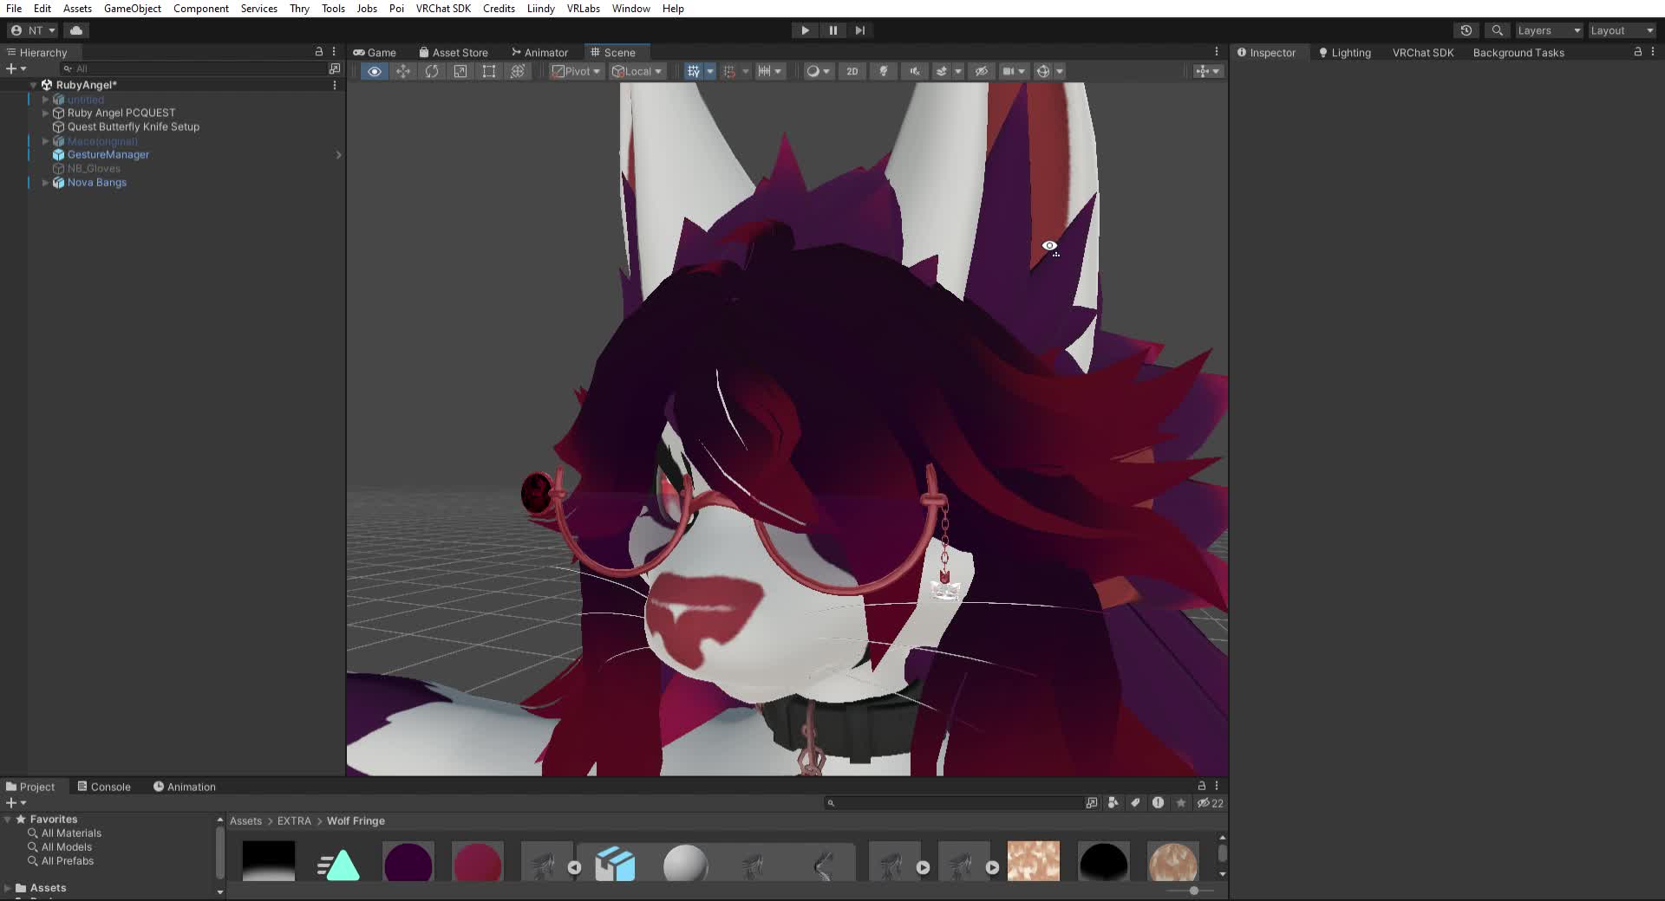Open the Layout dropdown

coord(1622,30)
